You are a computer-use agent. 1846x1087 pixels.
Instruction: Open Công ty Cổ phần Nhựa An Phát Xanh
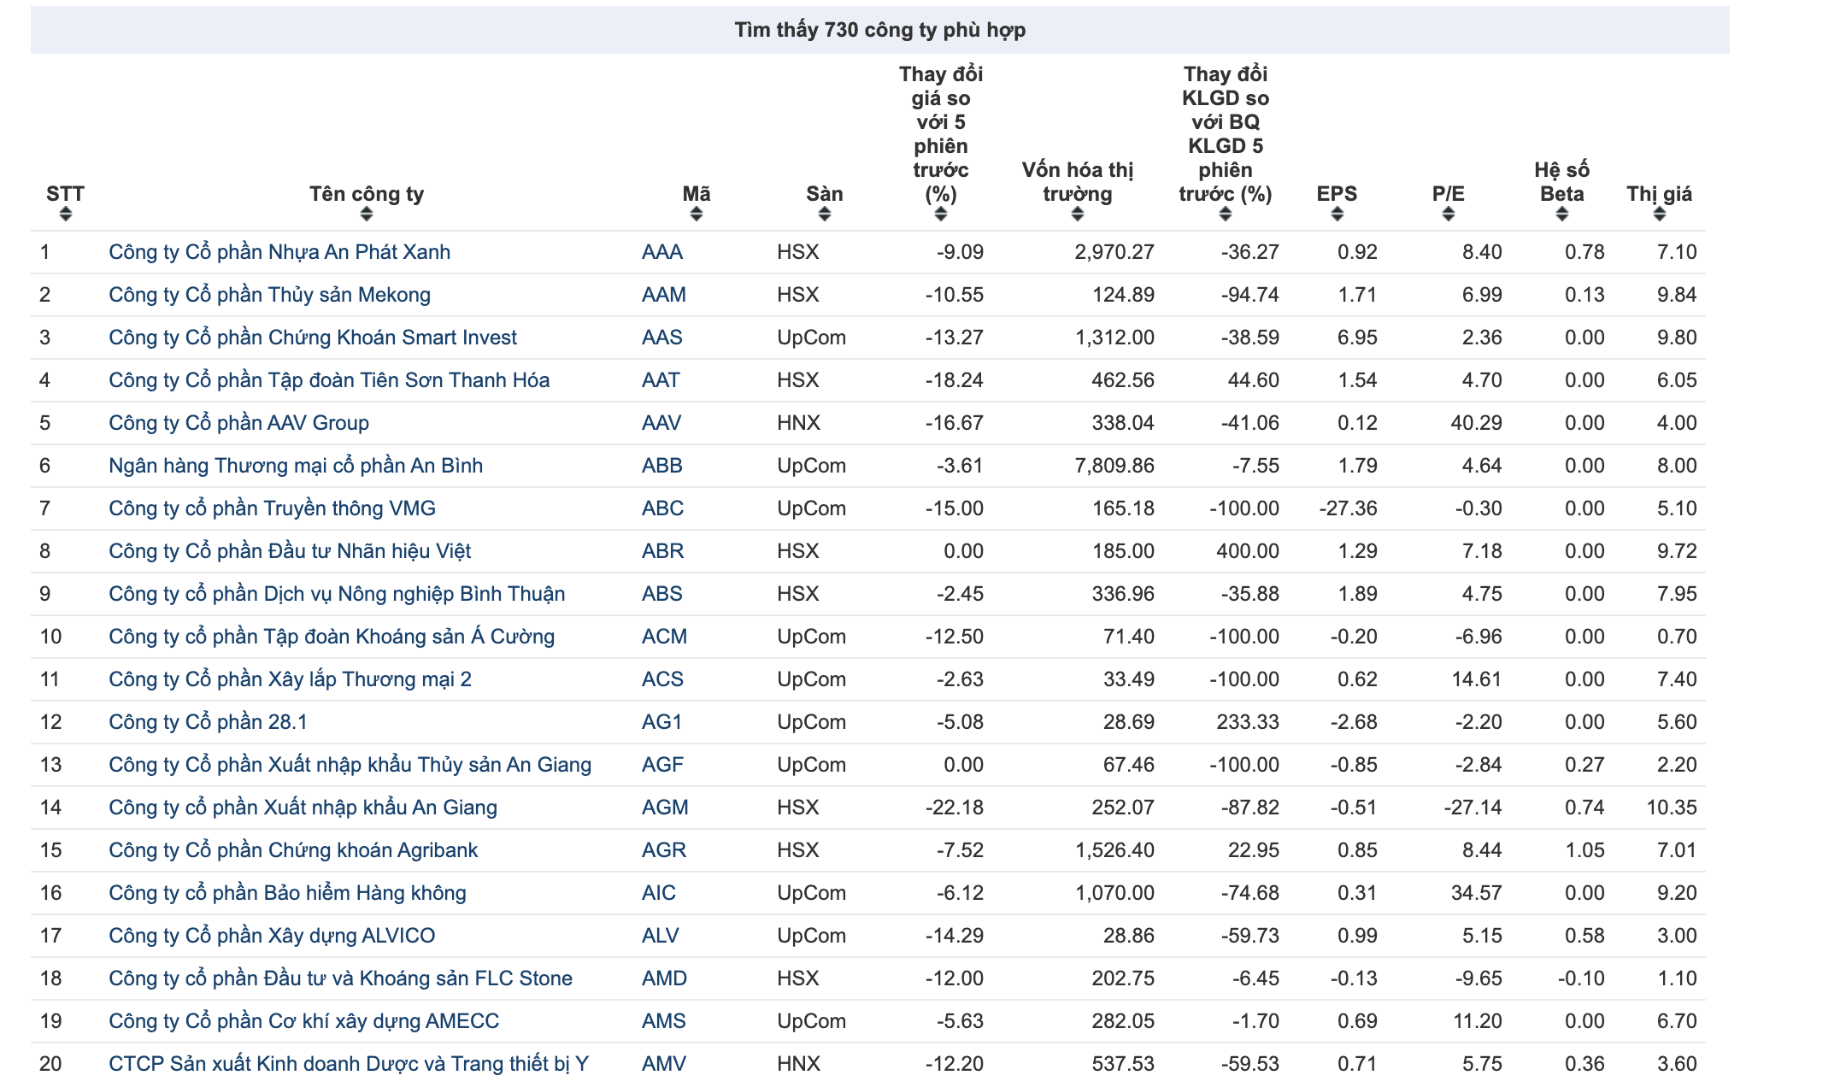(279, 252)
